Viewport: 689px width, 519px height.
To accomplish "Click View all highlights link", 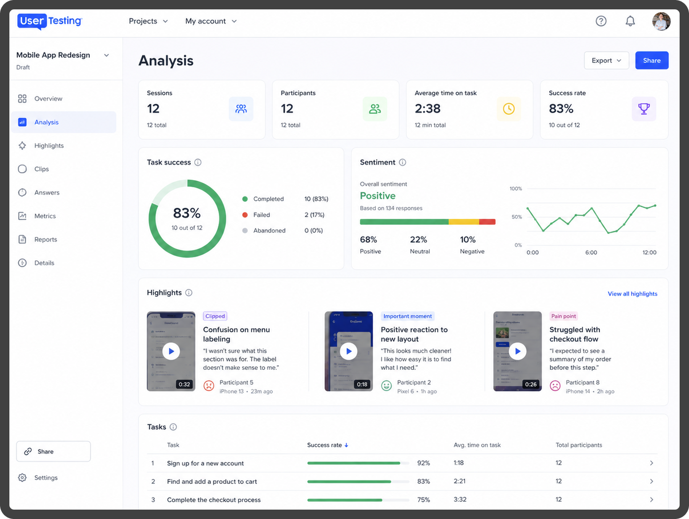I will tap(633, 294).
